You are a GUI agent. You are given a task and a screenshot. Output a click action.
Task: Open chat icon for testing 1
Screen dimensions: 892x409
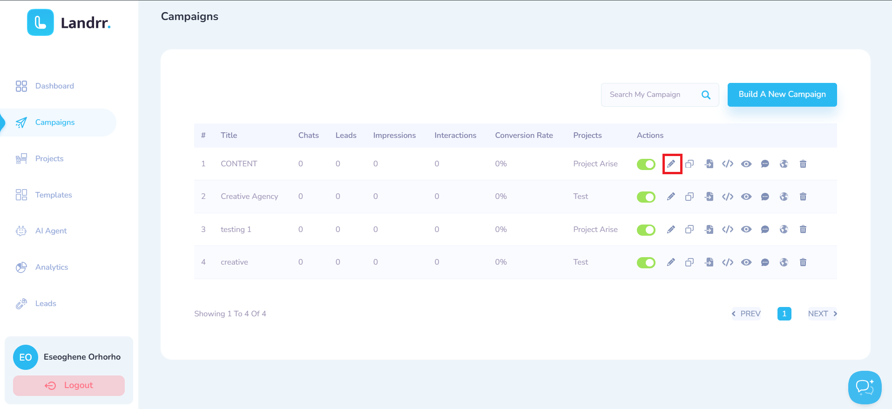point(765,229)
